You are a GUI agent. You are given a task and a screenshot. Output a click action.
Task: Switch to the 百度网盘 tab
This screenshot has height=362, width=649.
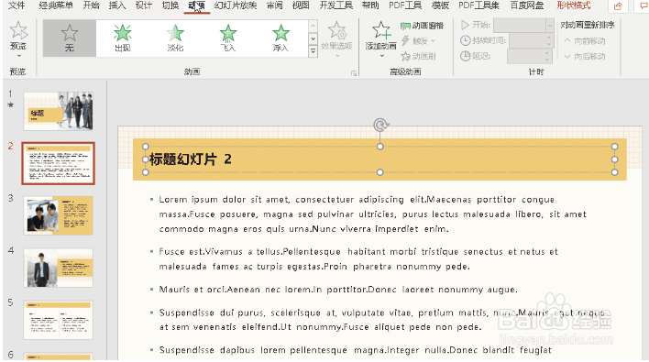tap(526, 5)
